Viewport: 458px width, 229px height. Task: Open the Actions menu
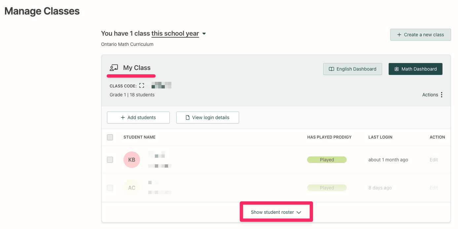tap(431, 95)
